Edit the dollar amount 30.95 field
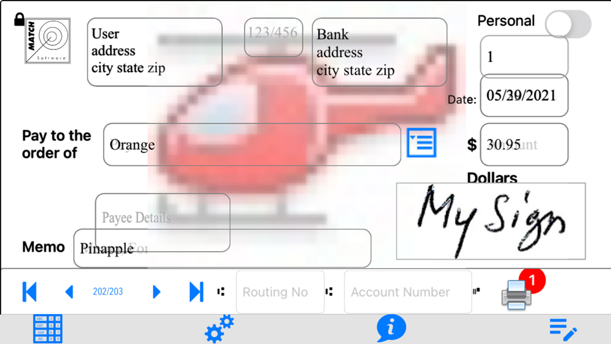This screenshot has height=344, width=611. (524, 145)
